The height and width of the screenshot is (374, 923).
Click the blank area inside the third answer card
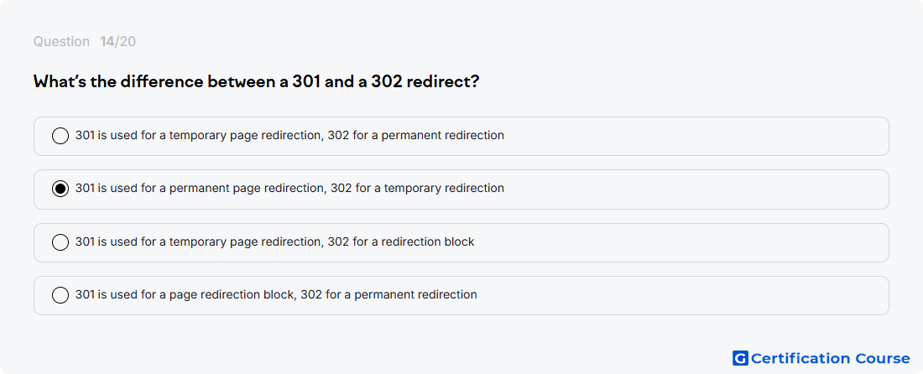[683, 242]
